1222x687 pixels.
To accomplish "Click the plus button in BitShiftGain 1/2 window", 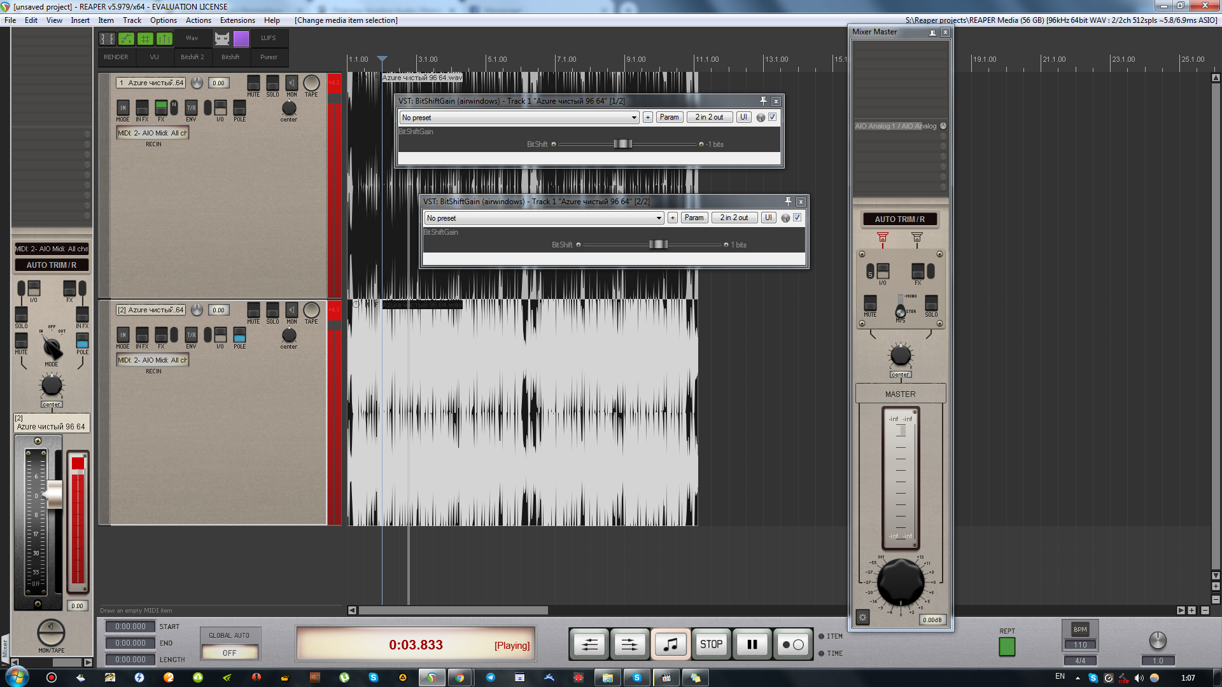I will 648,118.
